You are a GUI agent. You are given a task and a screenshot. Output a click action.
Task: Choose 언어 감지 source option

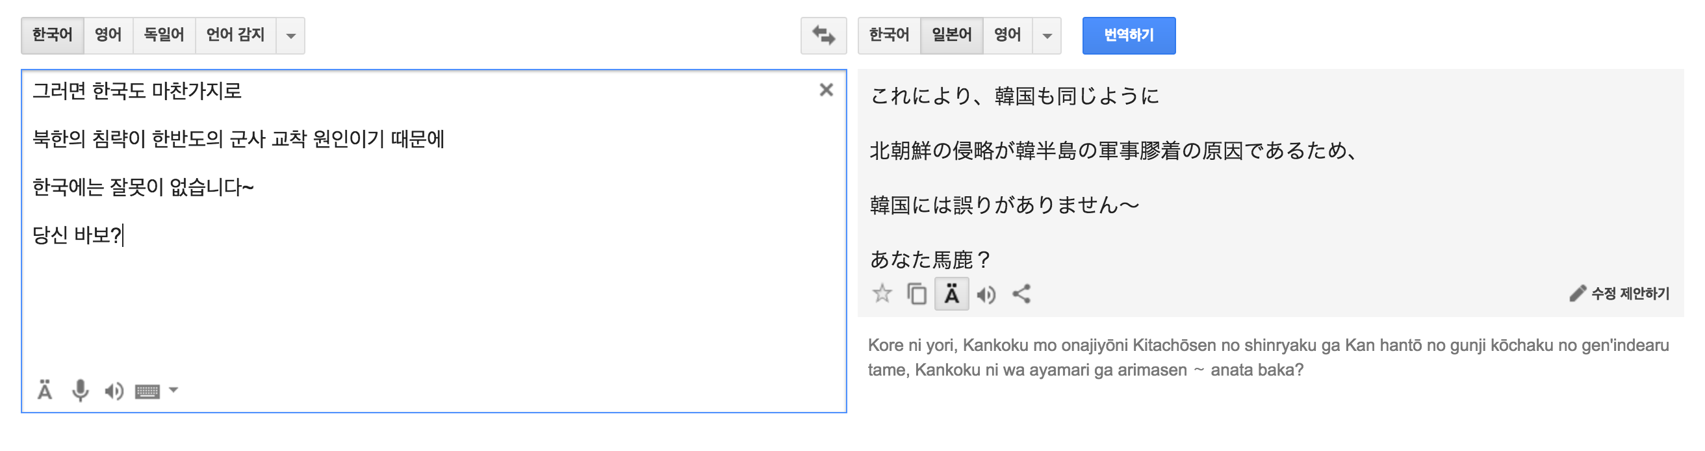tap(235, 35)
